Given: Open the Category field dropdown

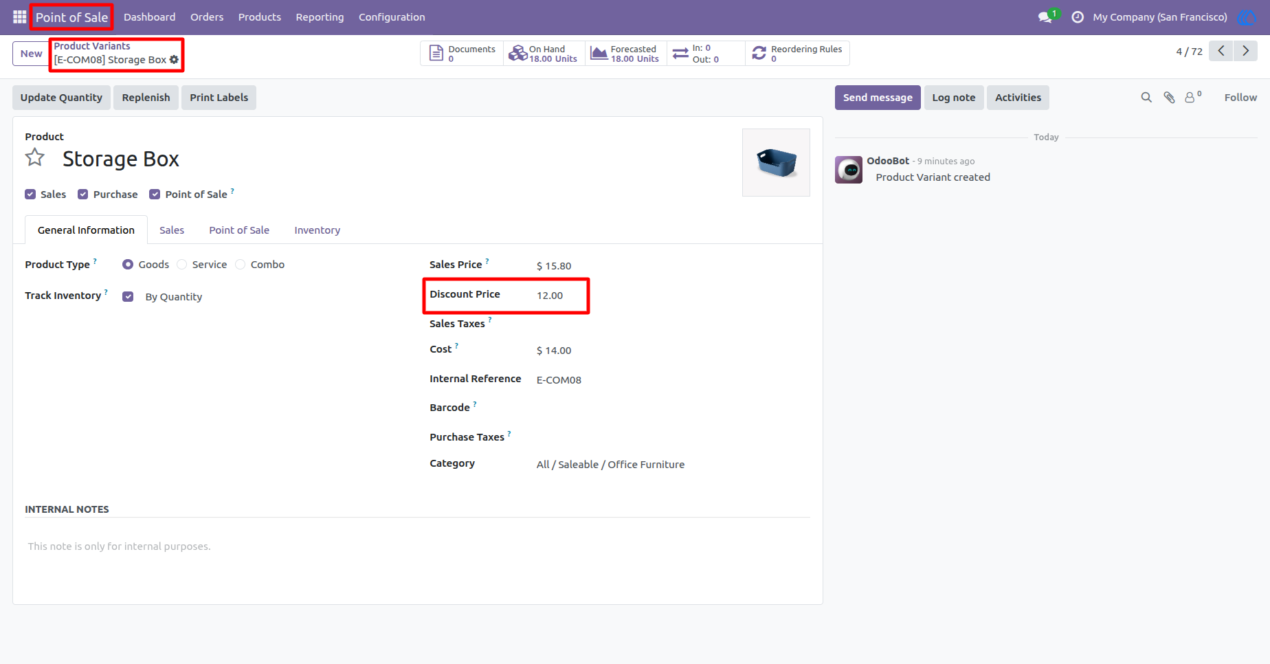Looking at the screenshot, I should coord(672,465).
